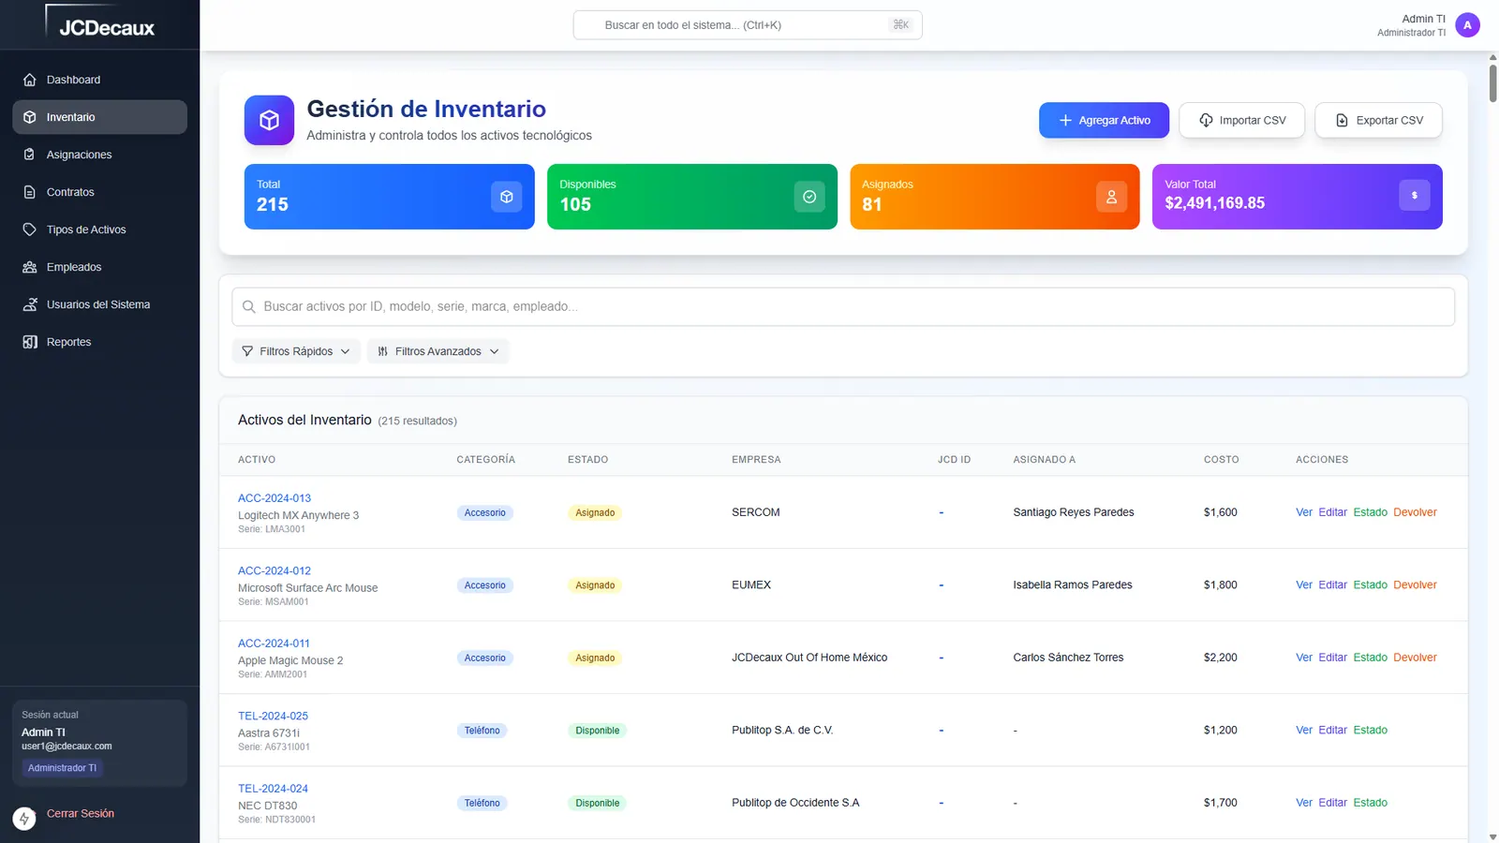Click the Reportes icon in sidebar
The image size is (1499, 843).
tap(29, 342)
